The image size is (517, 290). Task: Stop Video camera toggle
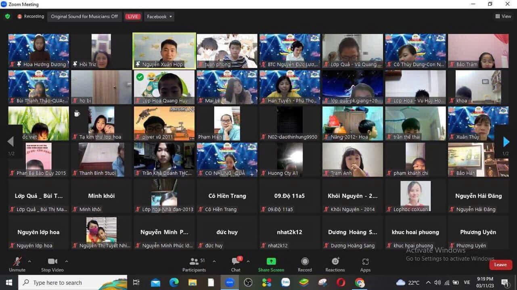[x=52, y=265]
